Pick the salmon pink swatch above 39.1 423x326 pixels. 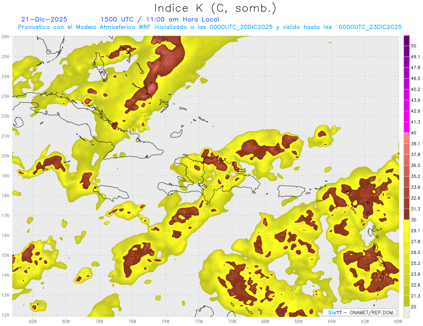406,138
